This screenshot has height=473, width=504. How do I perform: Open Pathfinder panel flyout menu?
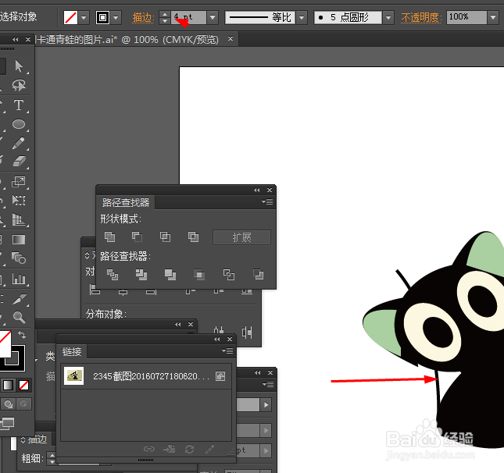coord(267,201)
